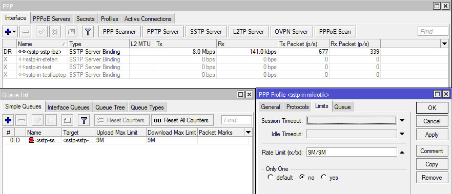This screenshot has width=452, height=194.
Task: Sort by the Name column header in PPP
Action: pos(42,44)
